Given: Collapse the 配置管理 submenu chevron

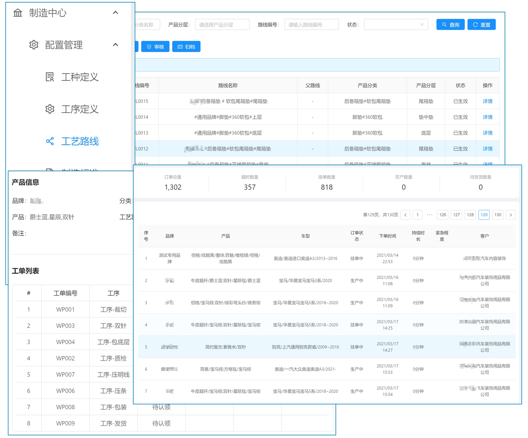Looking at the screenshot, I should pyautogui.click(x=116, y=45).
